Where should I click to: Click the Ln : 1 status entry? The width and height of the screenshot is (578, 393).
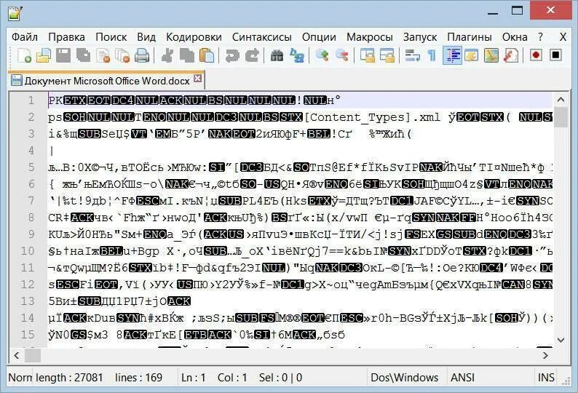[193, 378]
